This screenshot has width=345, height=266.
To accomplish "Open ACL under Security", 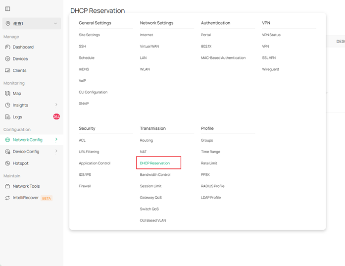I will [x=82, y=140].
